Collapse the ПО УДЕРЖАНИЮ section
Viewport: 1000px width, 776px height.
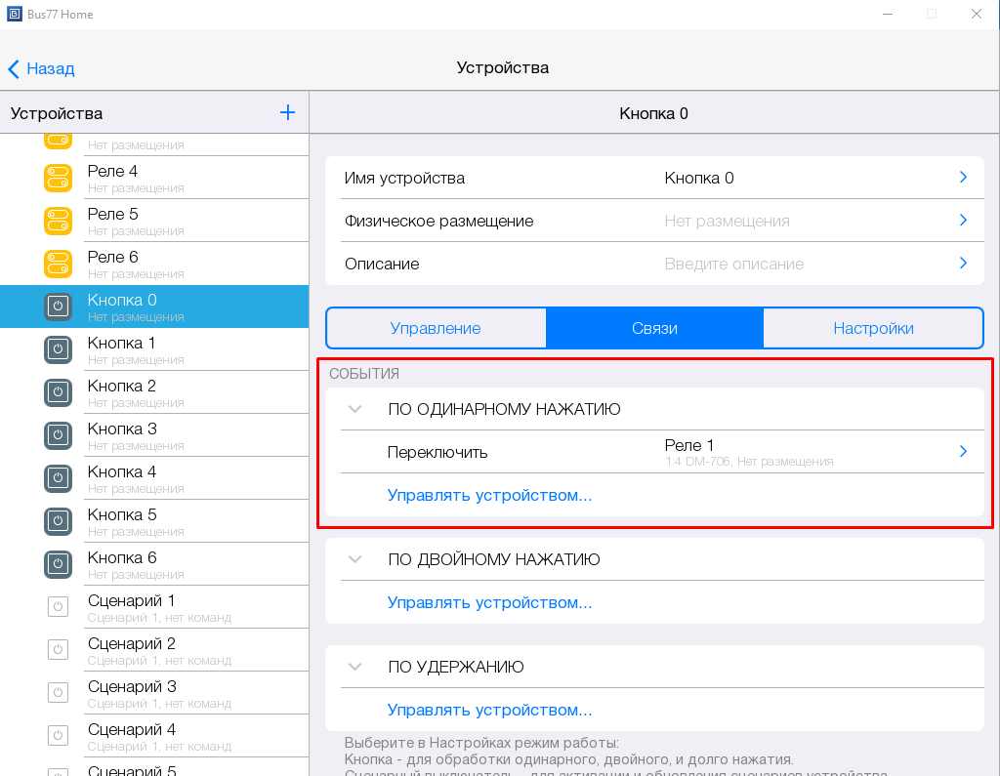point(354,667)
